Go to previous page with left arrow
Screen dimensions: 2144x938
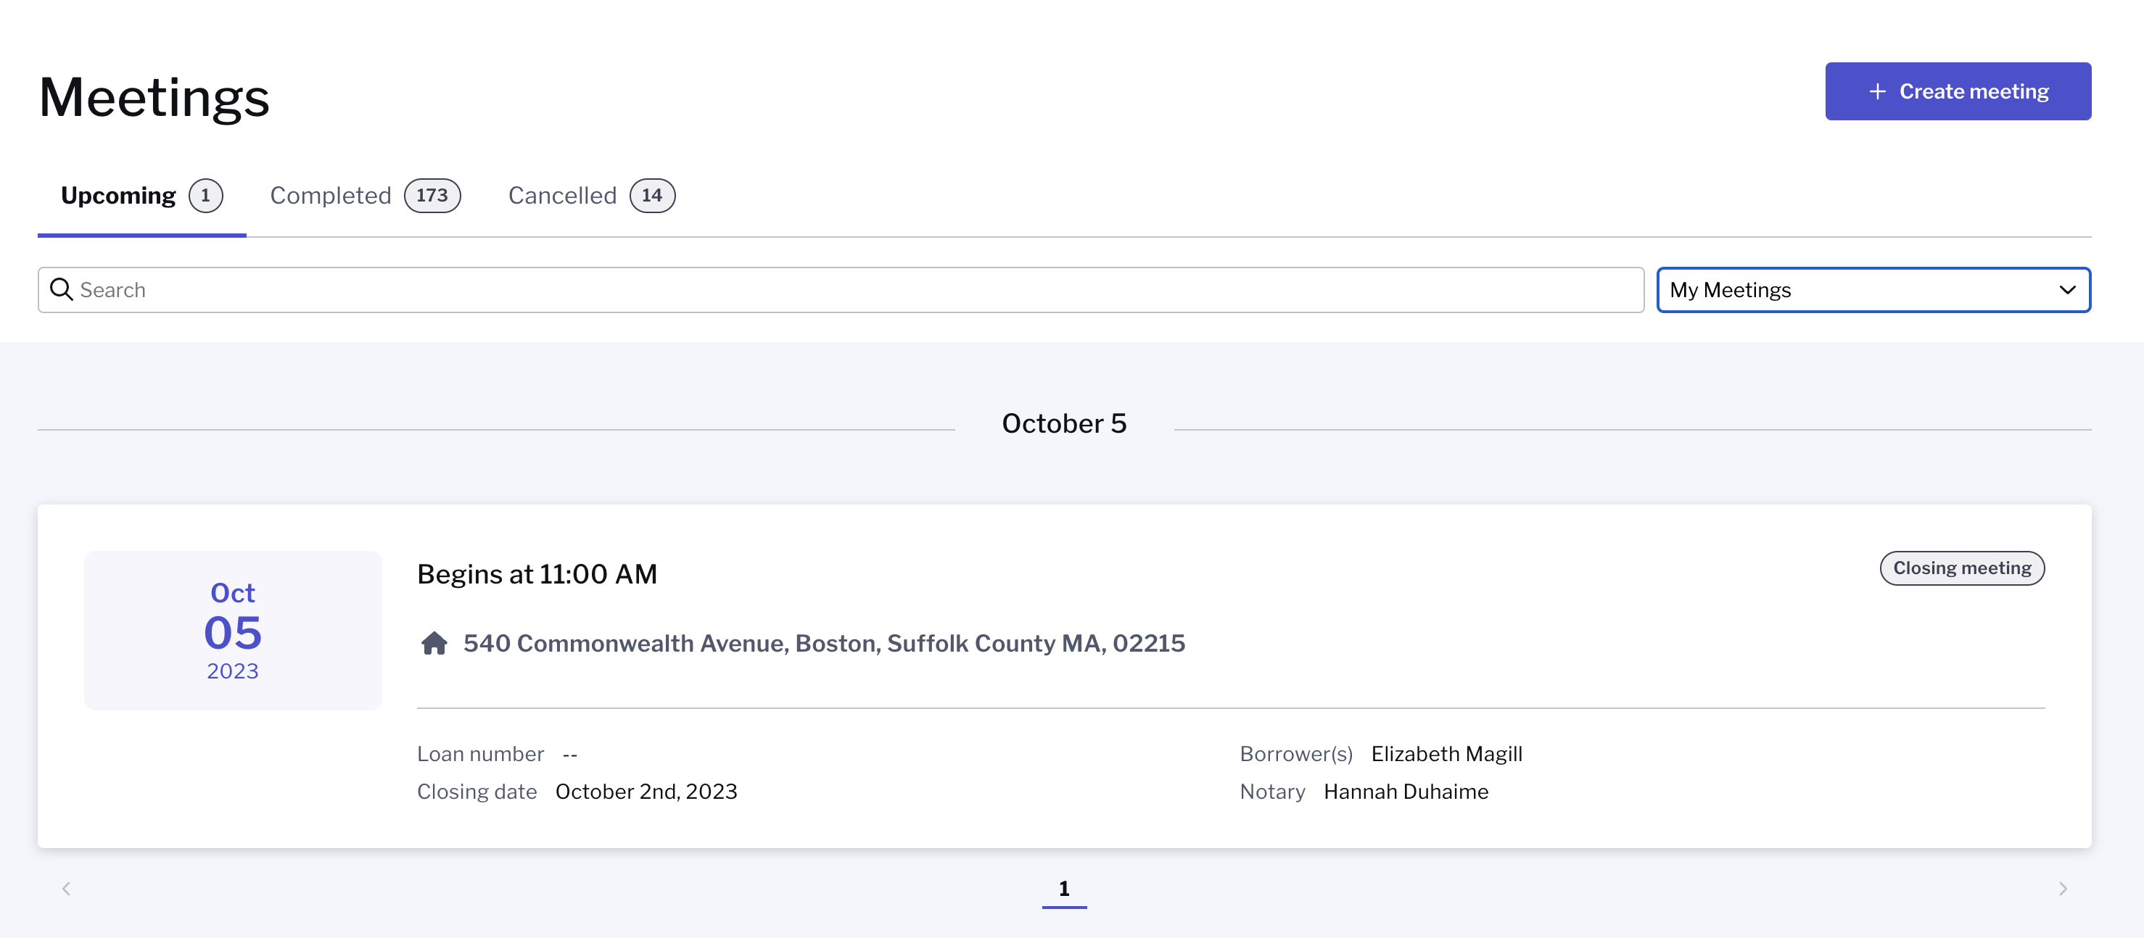pos(67,888)
